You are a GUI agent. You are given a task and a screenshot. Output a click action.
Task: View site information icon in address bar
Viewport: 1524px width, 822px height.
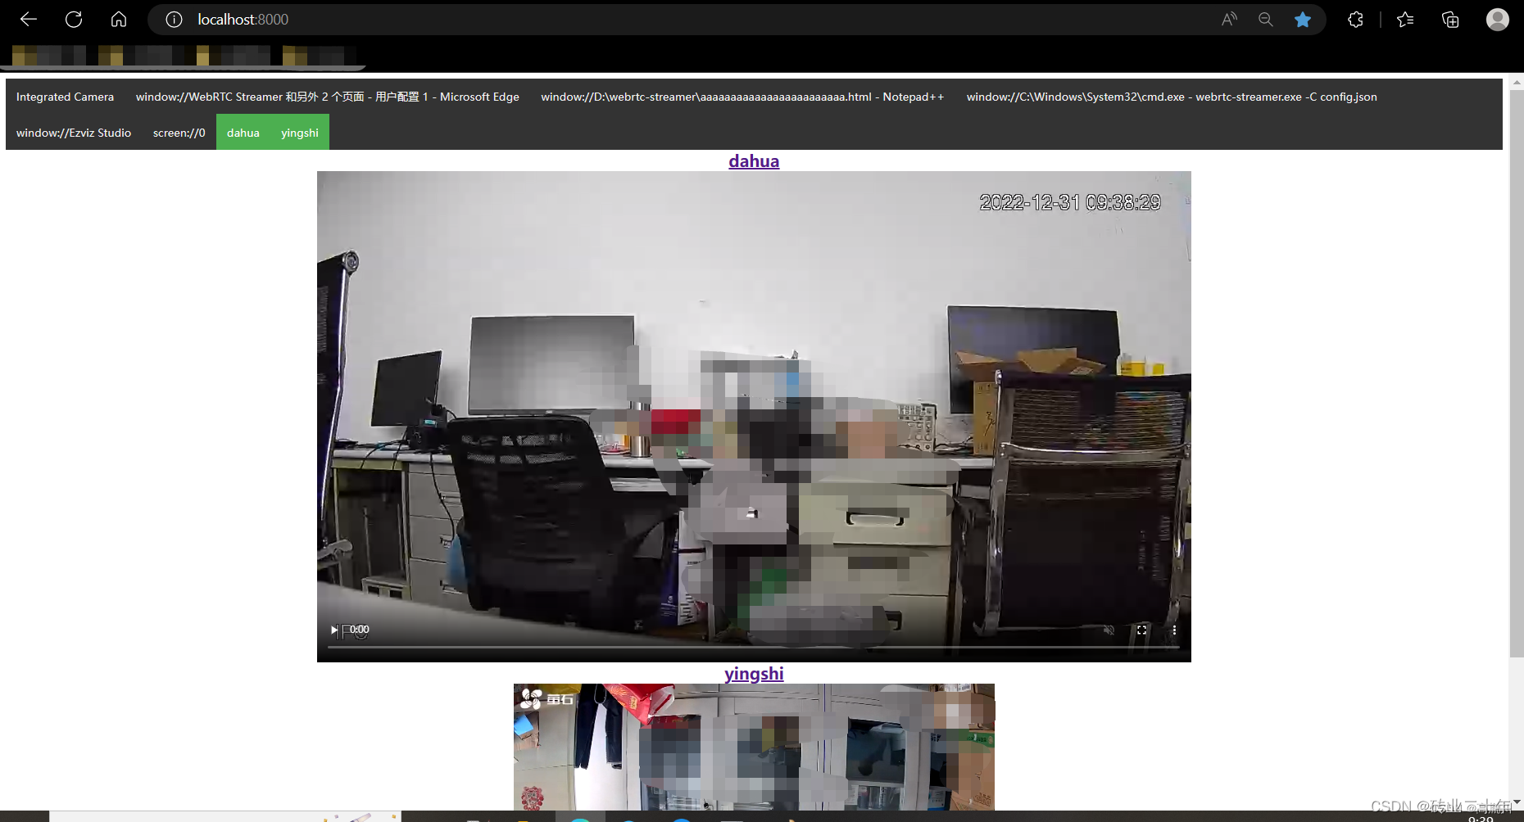(174, 20)
